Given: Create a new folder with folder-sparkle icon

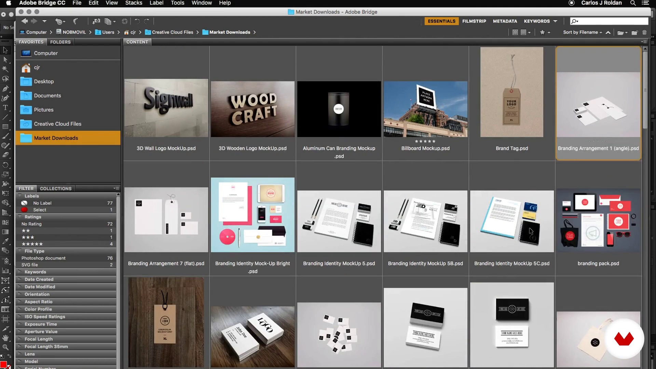Looking at the screenshot, I should point(634,32).
